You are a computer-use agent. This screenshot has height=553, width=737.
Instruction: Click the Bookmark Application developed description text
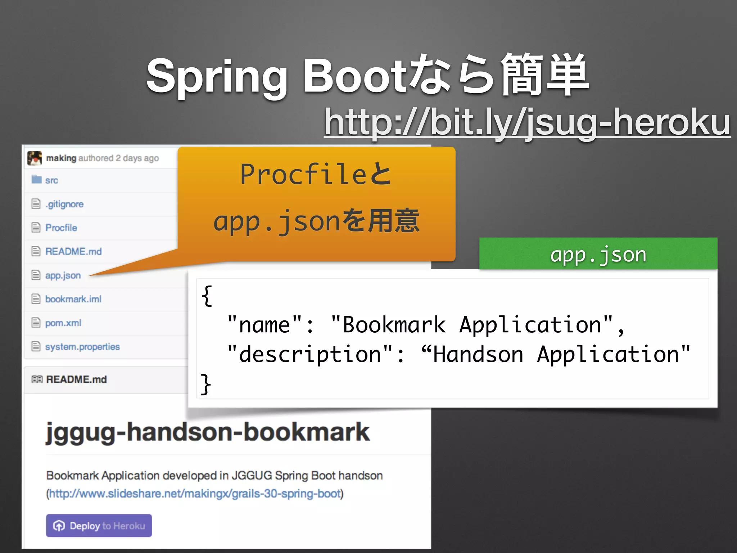pyautogui.click(x=214, y=476)
